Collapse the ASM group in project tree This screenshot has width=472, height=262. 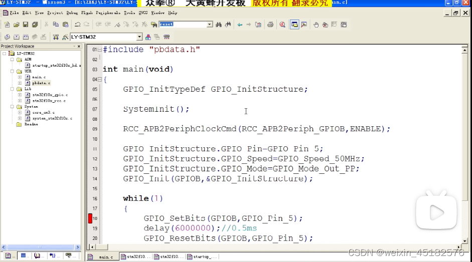click(x=12, y=60)
